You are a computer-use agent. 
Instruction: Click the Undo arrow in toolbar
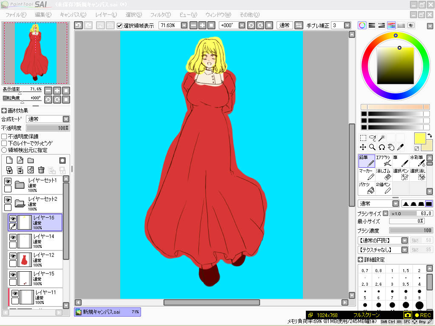click(78, 25)
